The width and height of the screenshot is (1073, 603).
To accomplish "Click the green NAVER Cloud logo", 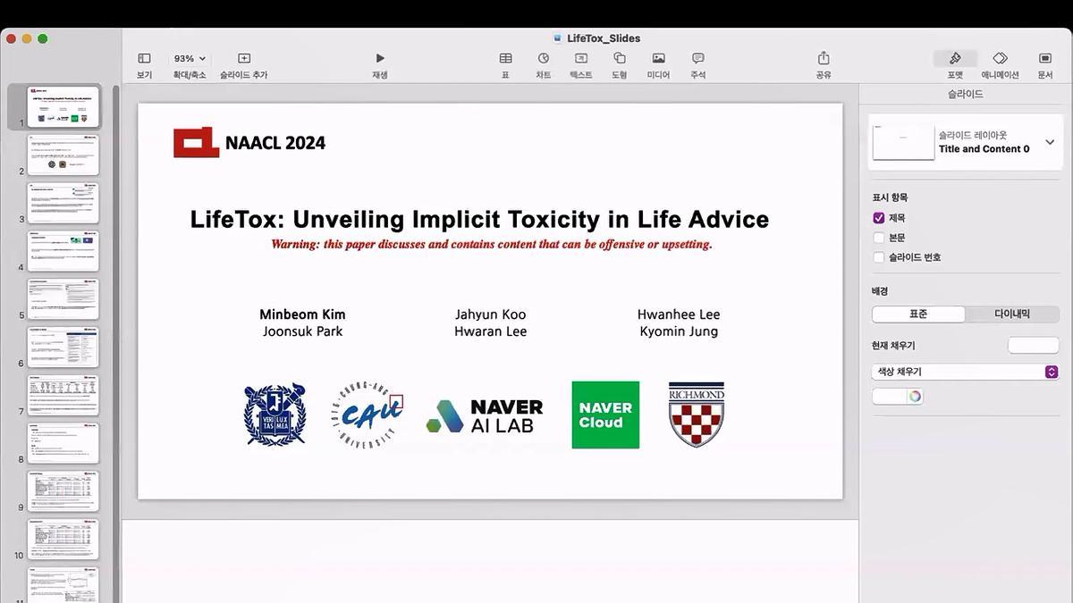I will click(x=605, y=415).
